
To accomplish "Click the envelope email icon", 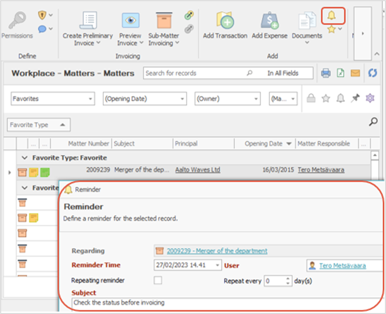I will [355, 73].
